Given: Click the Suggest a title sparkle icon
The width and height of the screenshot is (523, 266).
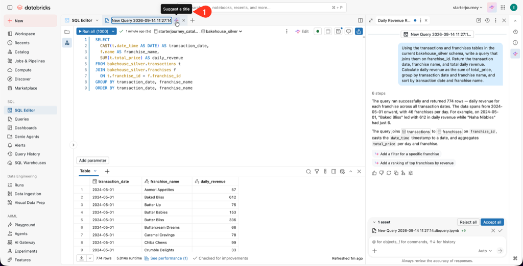Looking at the screenshot, I should [x=176, y=20].
